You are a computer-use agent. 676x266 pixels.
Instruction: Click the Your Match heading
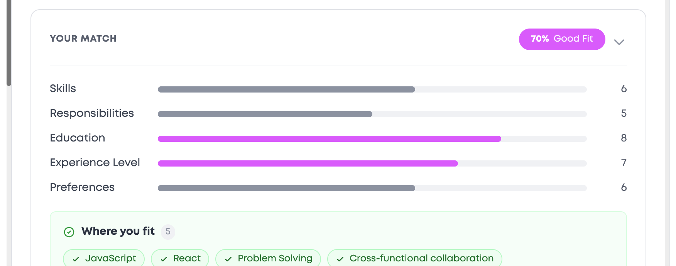point(83,39)
